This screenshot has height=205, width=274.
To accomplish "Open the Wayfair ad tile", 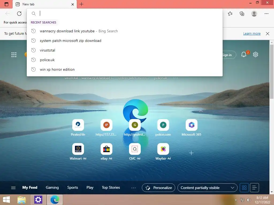I will pos(163,152).
